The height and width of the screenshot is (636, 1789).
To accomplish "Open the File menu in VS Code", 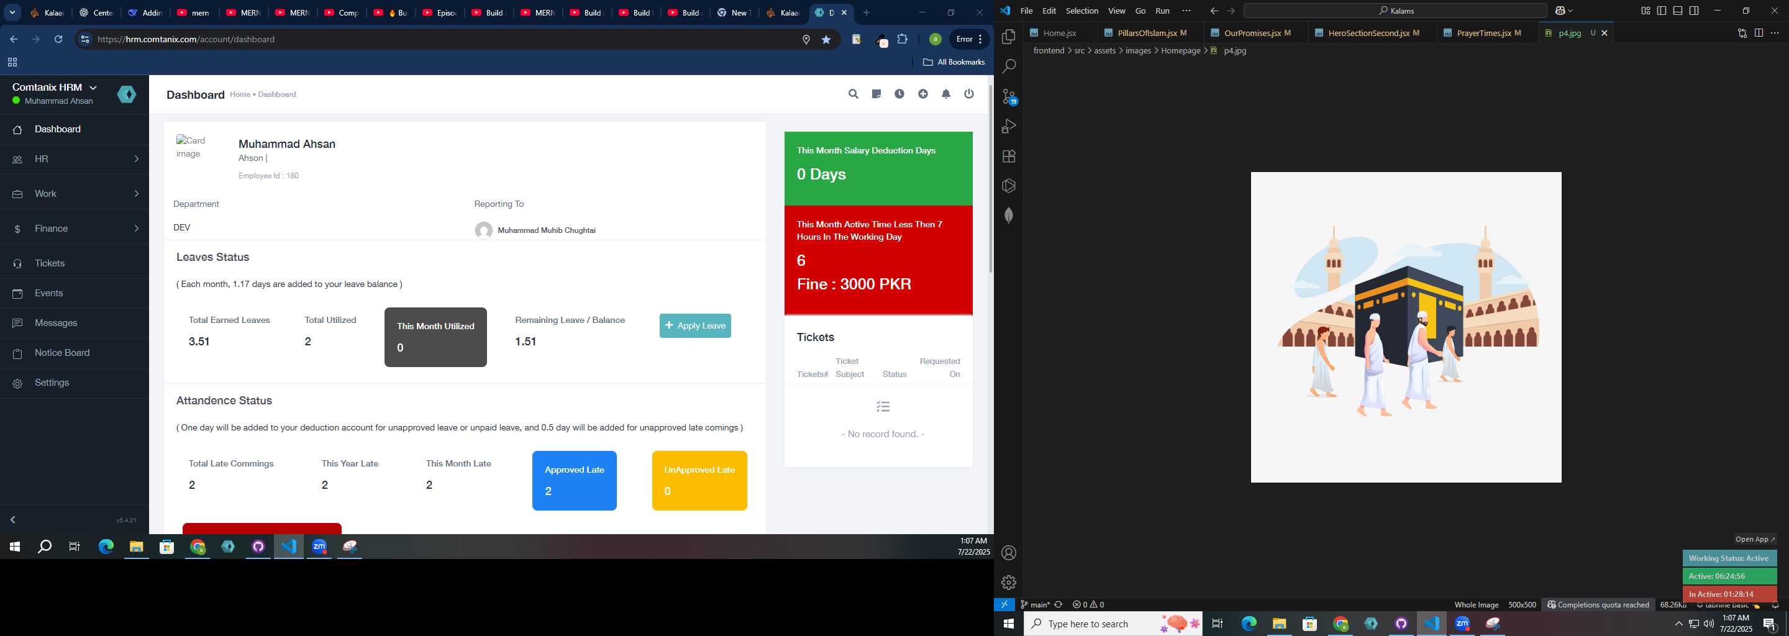I will pyautogui.click(x=1026, y=11).
